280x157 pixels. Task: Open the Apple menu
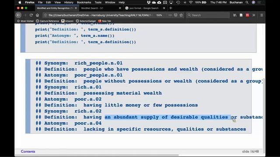(x=20, y=2)
